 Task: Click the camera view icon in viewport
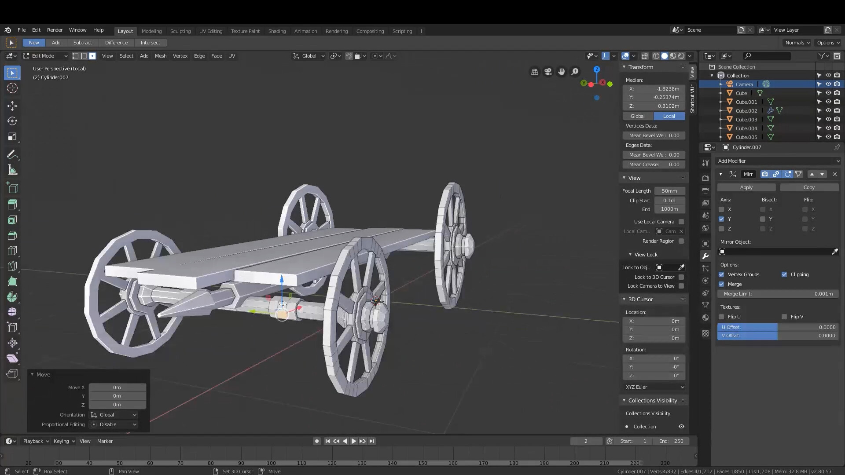click(548, 72)
